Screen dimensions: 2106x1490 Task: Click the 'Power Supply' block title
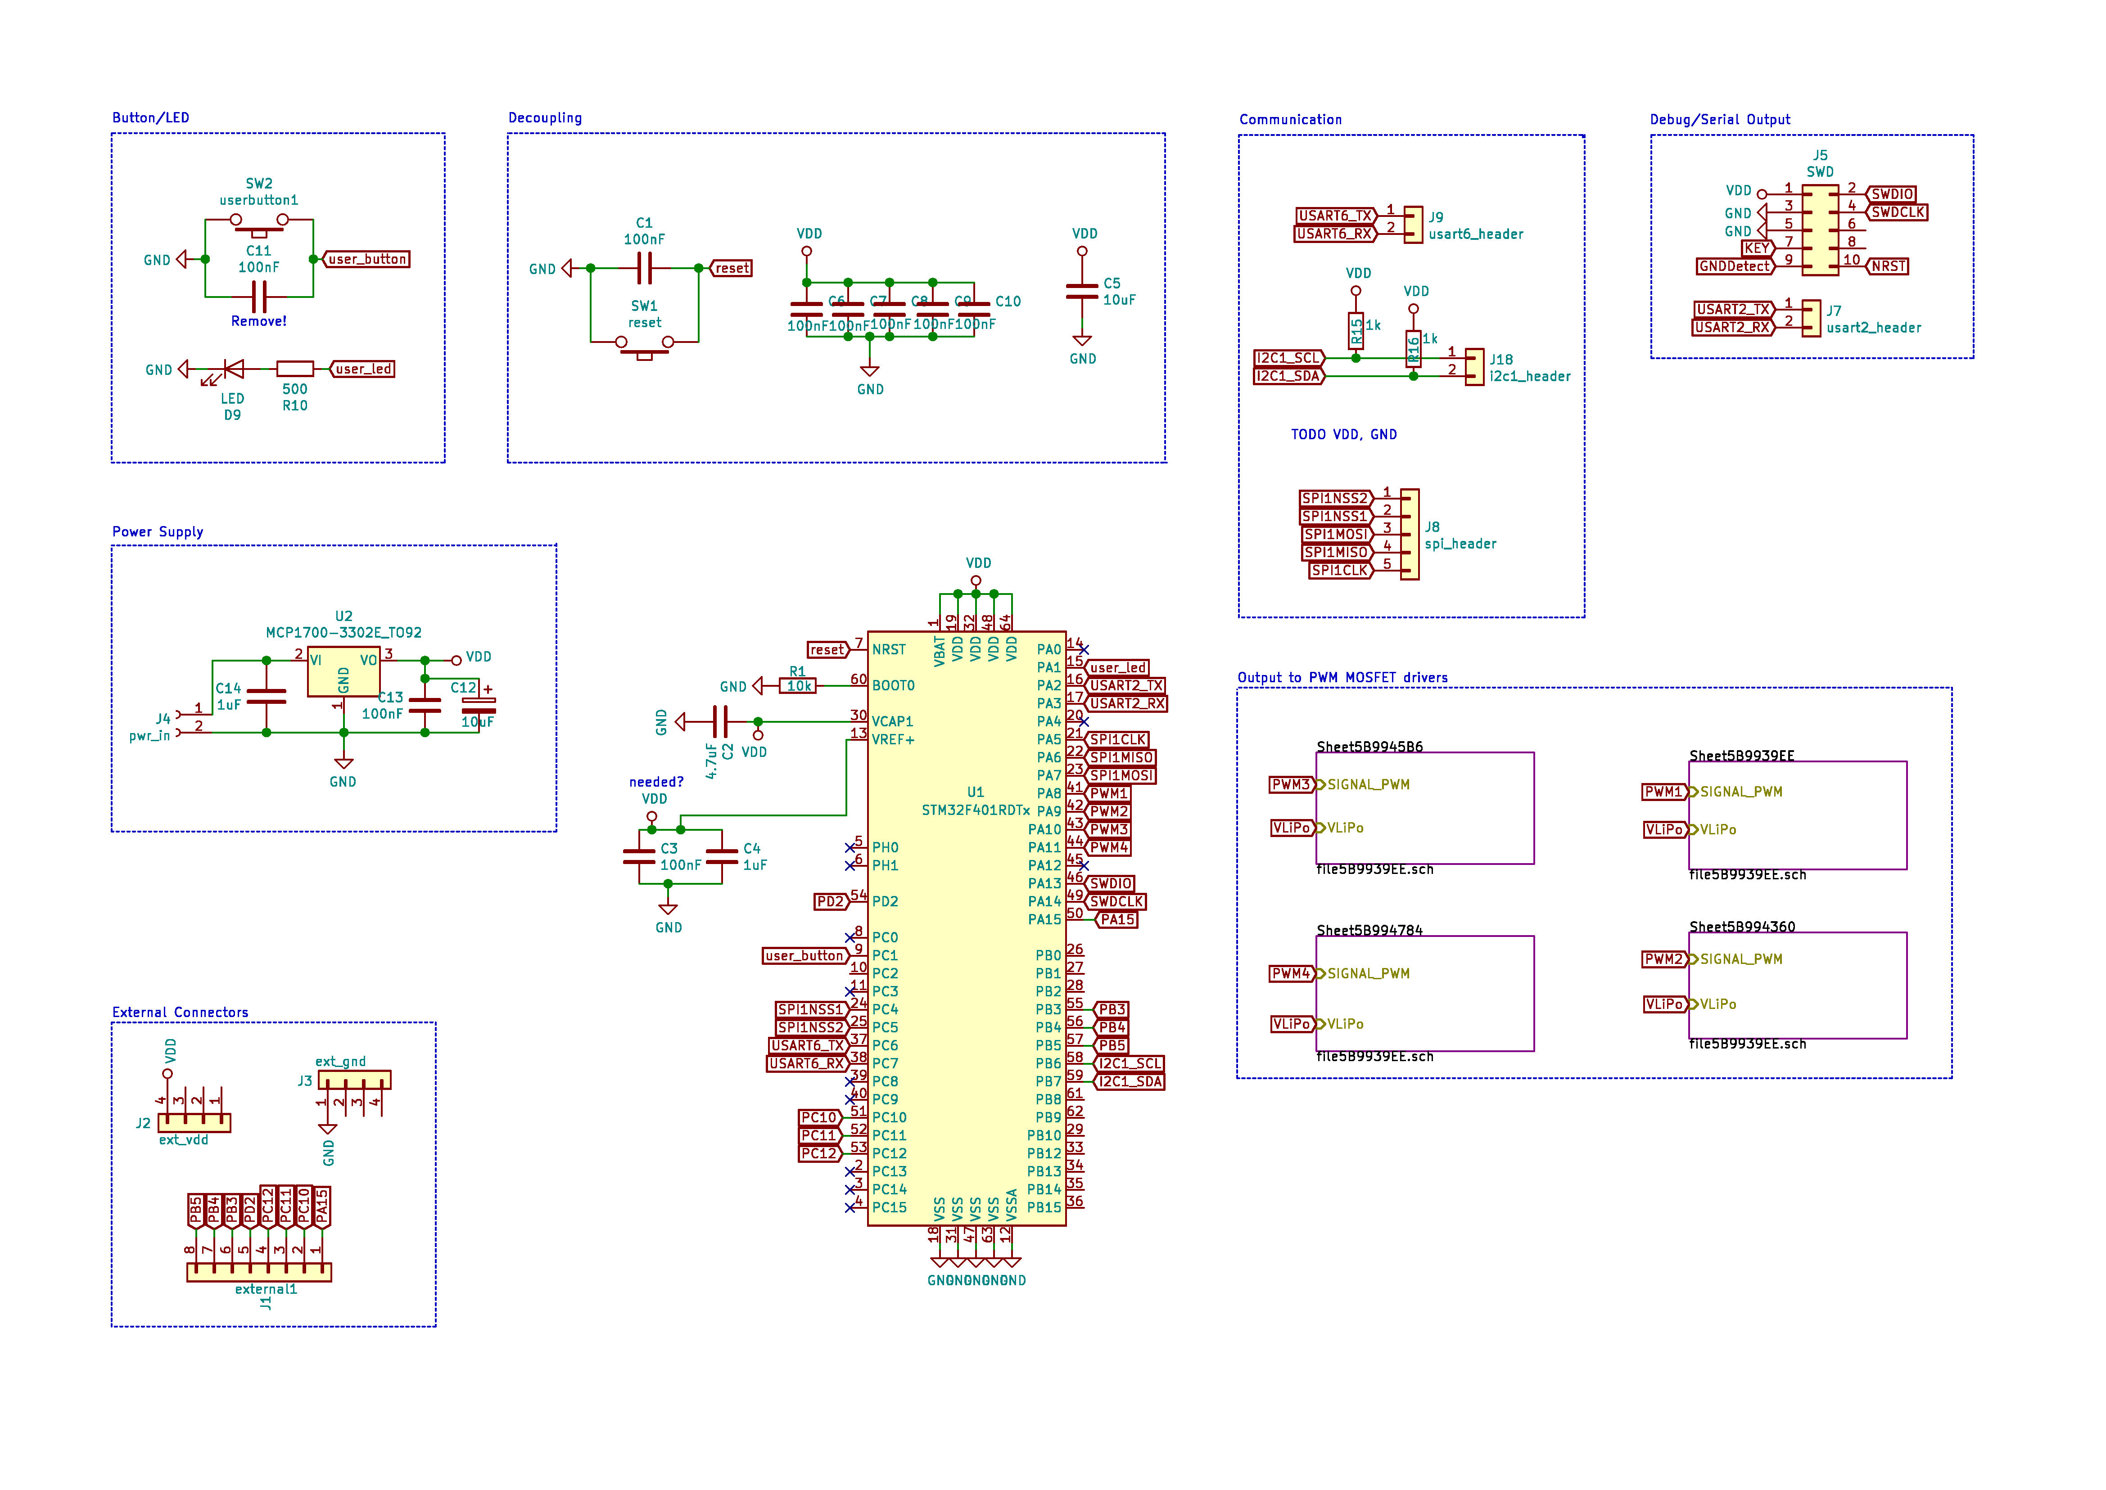point(158,531)
